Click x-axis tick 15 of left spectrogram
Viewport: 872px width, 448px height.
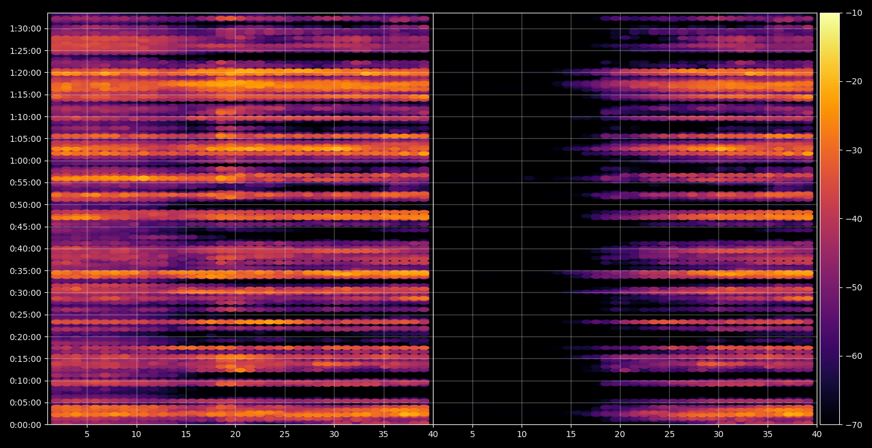[x=186, y=434]
